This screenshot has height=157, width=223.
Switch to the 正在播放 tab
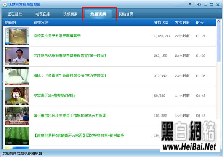click(15, 14)
